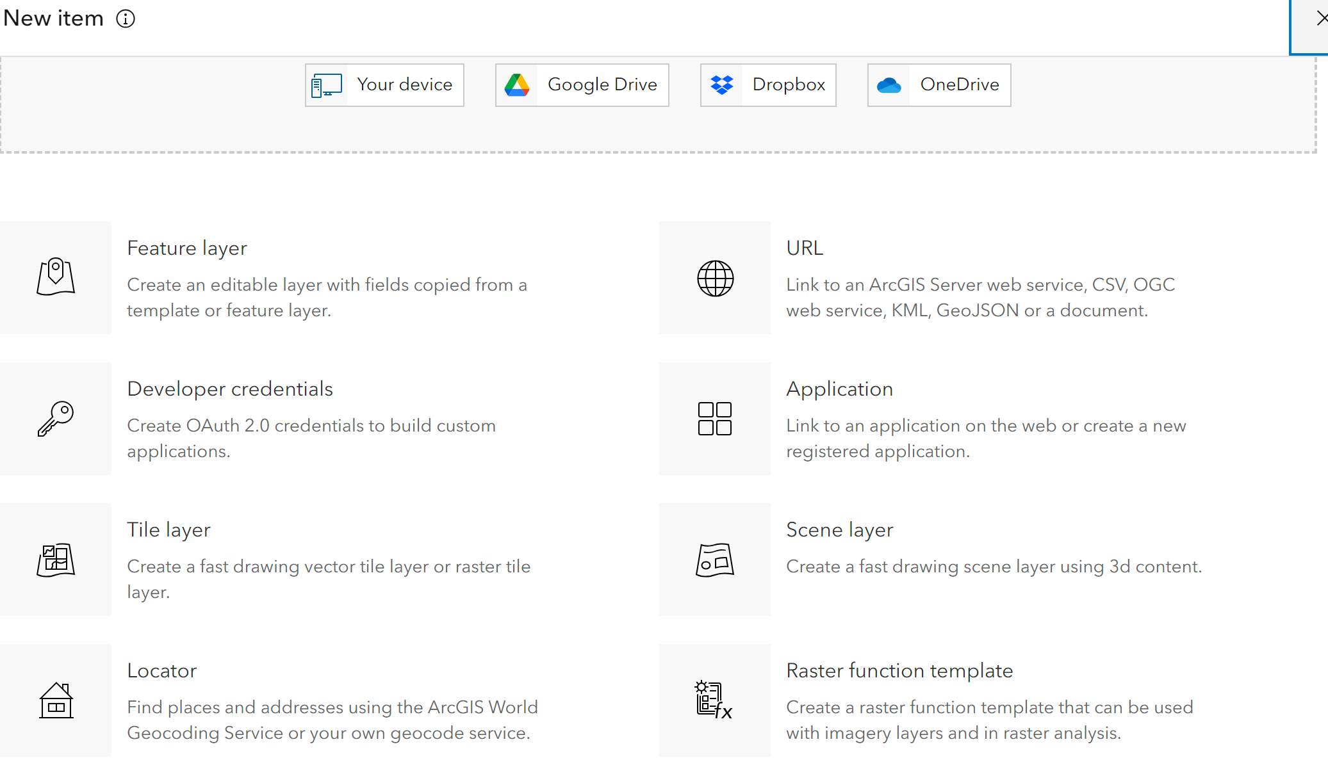Select the Raster function template heading

[x=899, y=671]
